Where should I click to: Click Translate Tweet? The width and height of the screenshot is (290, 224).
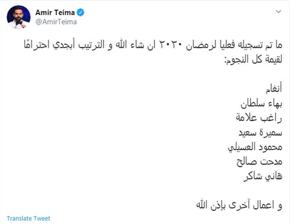click(x=29, y=218)
